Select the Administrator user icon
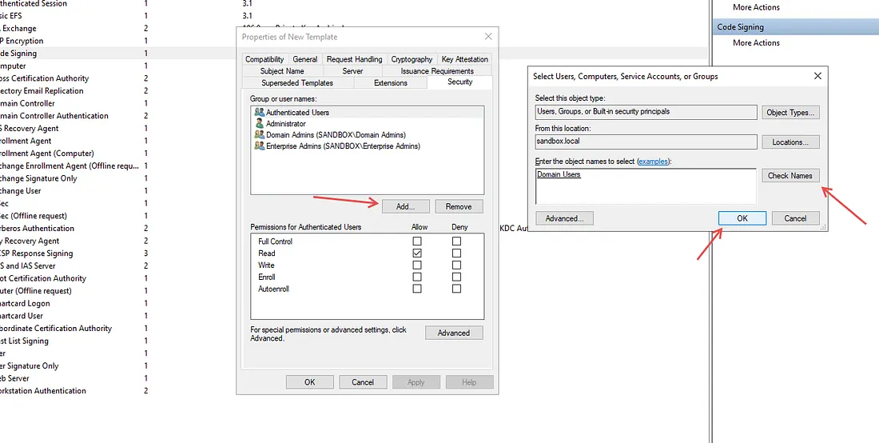The height and width of the screenshot is (443, 879). pos(259,124)
